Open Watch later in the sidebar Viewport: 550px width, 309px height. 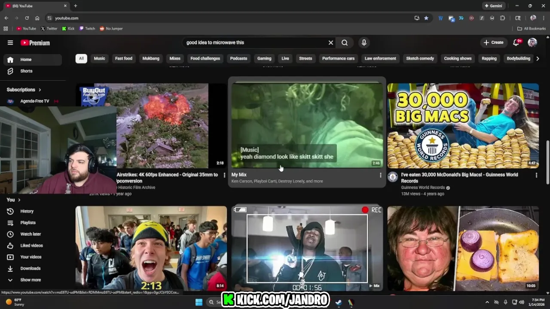[34, 234]
